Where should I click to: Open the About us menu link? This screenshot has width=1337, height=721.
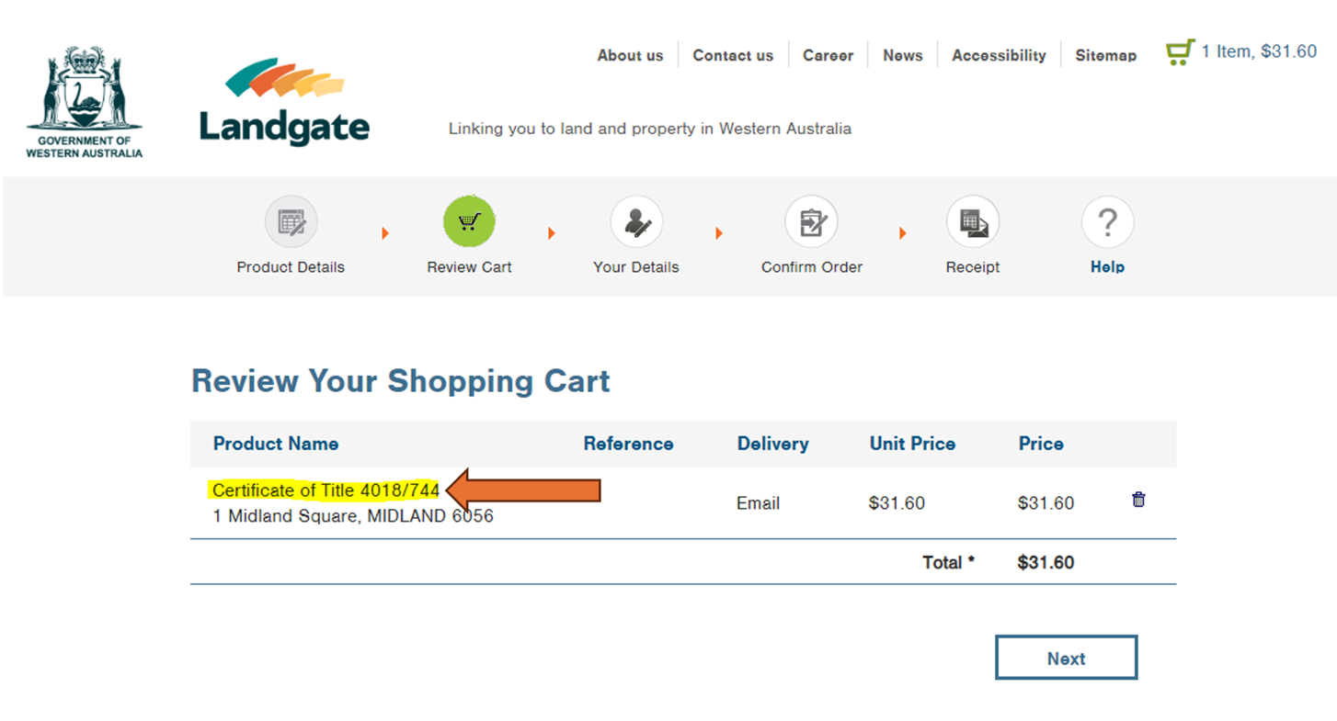pos(630,55)
